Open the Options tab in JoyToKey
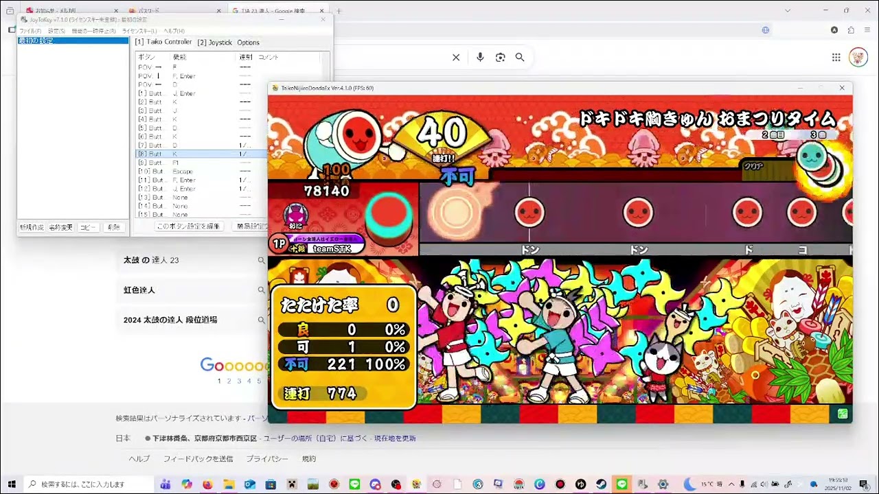 pyautogui.click(x=248, y=43)
